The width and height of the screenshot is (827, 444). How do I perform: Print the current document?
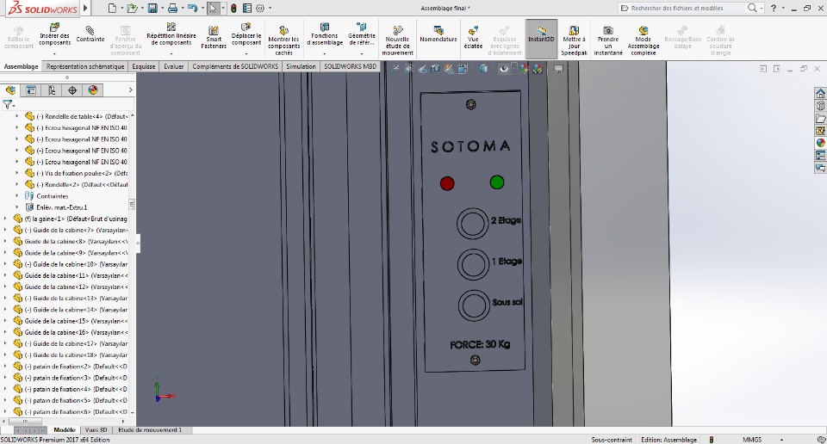pos(172,8)
